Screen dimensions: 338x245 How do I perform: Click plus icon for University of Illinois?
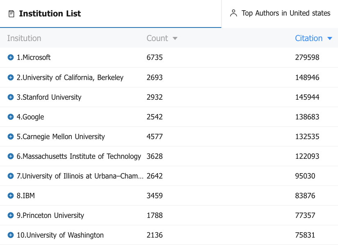pyautogui.click(x=11, y=176)
